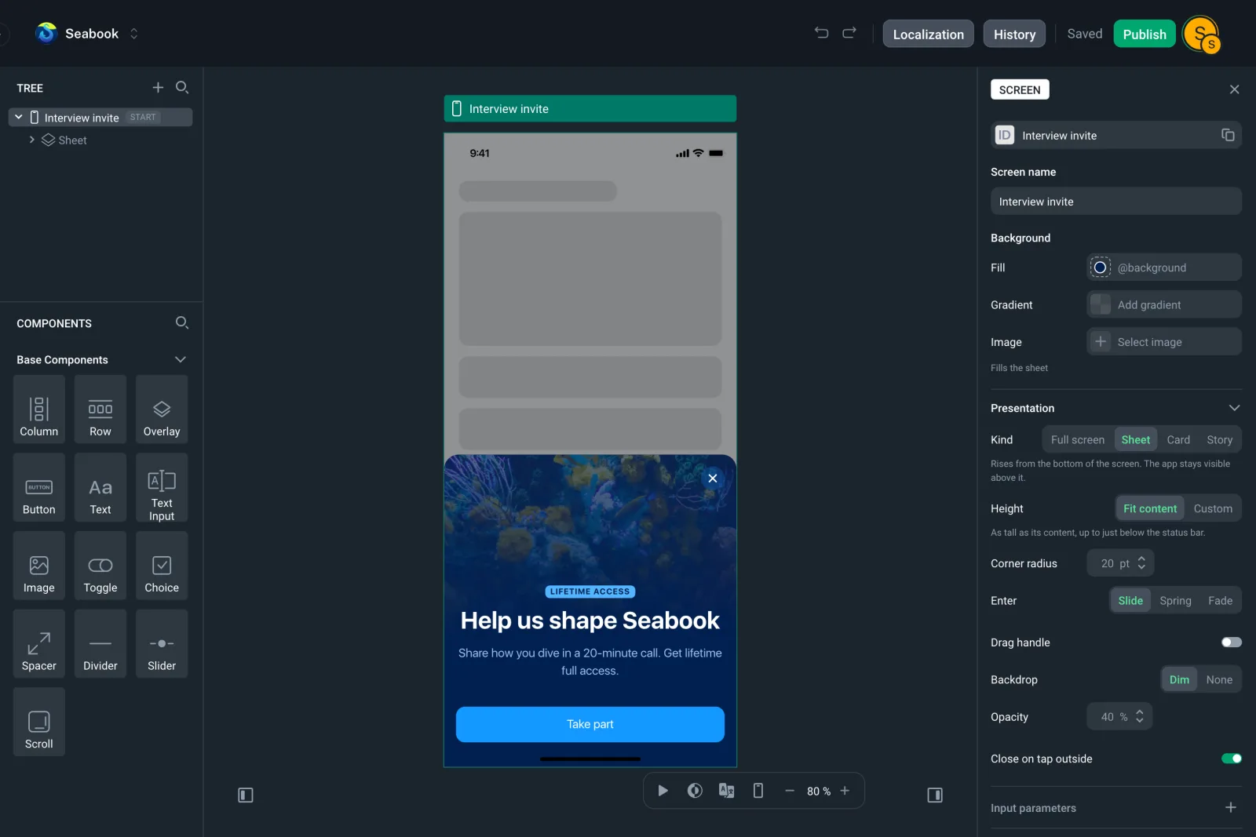
Task: Collapse the Base Components section
Action: pos(181,359)
